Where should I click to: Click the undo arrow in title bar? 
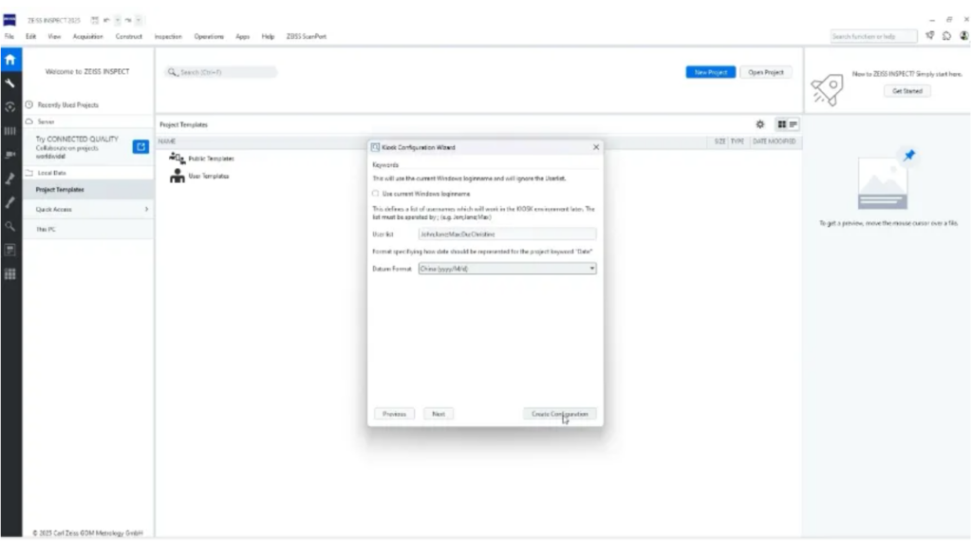[106, 21]
